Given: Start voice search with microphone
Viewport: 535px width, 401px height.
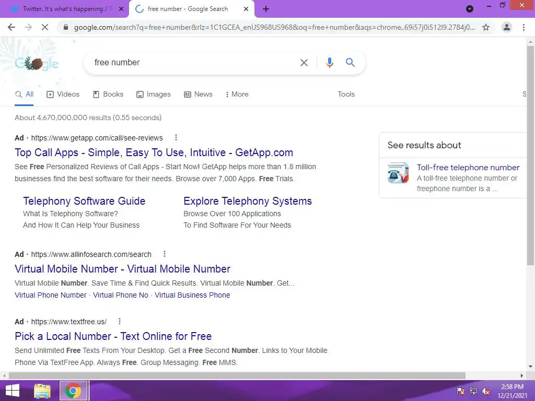Looking at the screenshot, I should coord(329,63).
